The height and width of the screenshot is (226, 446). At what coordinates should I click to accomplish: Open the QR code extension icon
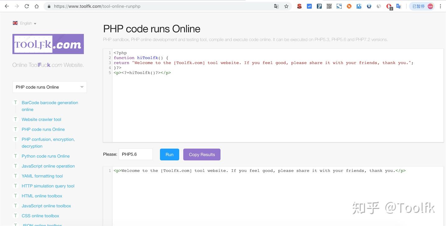tap(329, 6)
